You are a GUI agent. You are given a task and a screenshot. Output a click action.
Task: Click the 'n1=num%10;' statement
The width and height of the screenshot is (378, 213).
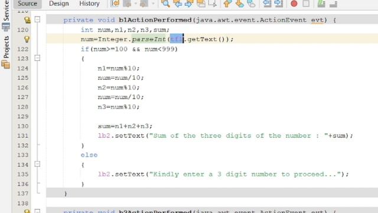[x=119, y=69]
